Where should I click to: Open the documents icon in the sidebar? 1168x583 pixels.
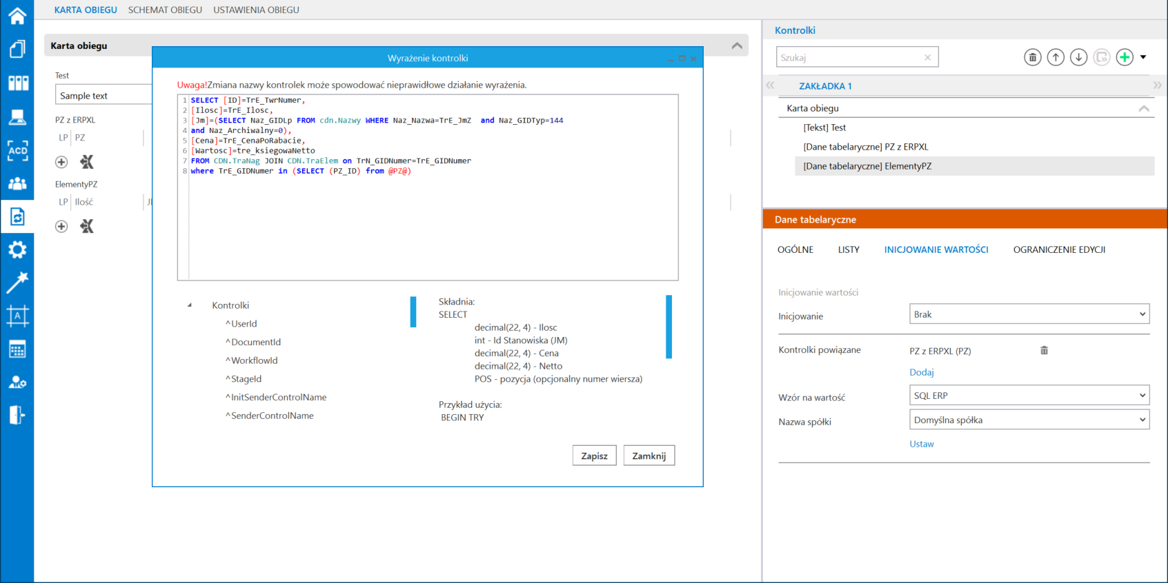17,49
